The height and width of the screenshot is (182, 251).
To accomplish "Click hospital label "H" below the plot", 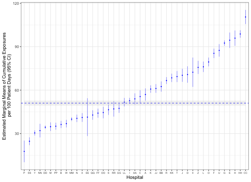I will pos(235,173).
